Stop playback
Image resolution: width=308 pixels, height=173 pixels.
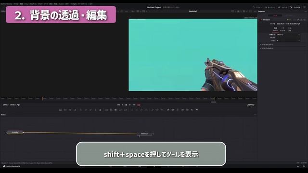point(126,105)
